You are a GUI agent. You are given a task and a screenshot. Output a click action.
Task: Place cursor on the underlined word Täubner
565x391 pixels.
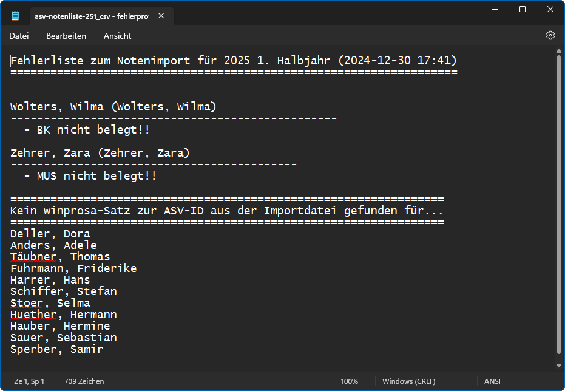[33, 257]
